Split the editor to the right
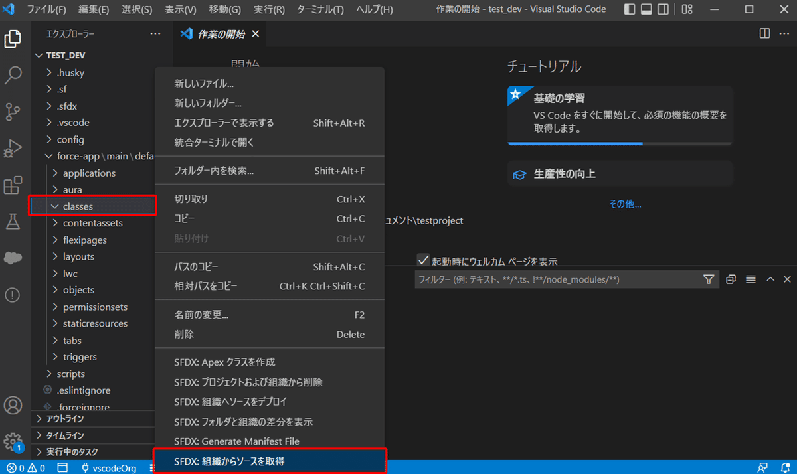The image size is (797, 474). (x=764, y=33)
